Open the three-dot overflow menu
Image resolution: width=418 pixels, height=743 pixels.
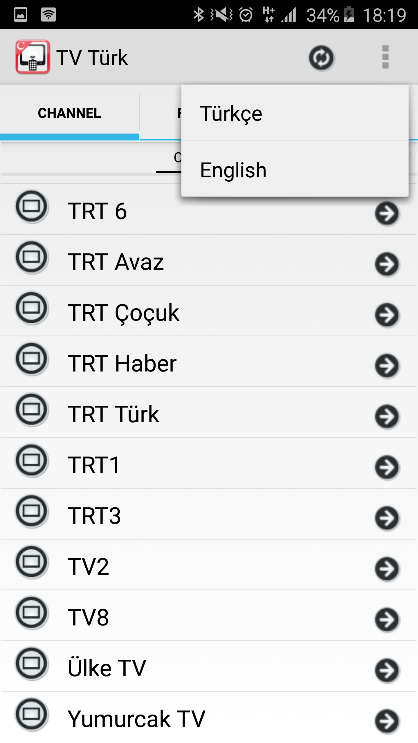pos(385,57)
